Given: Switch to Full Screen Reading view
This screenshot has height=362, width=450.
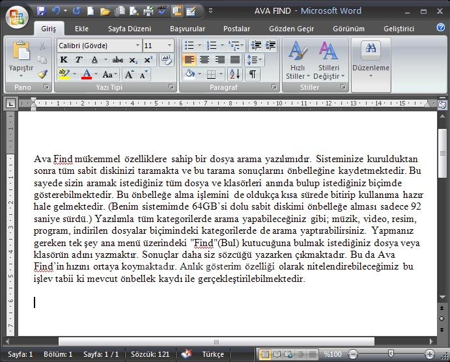Looking at the screenshot, I should point(277,354).
